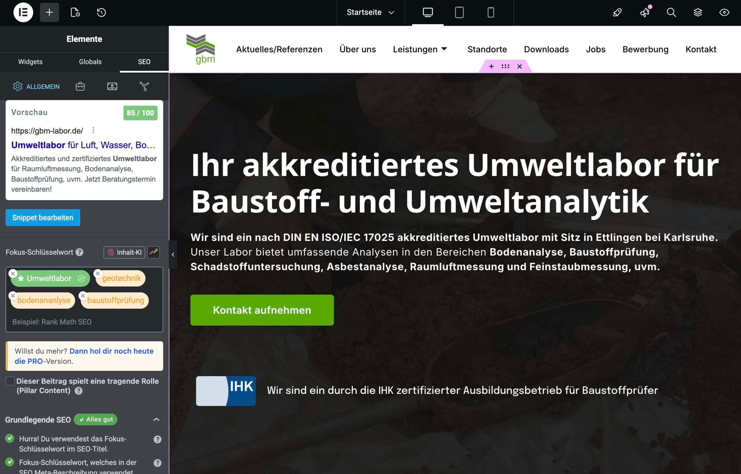Collapse the Grundlegende SEO section

(157, 420)
